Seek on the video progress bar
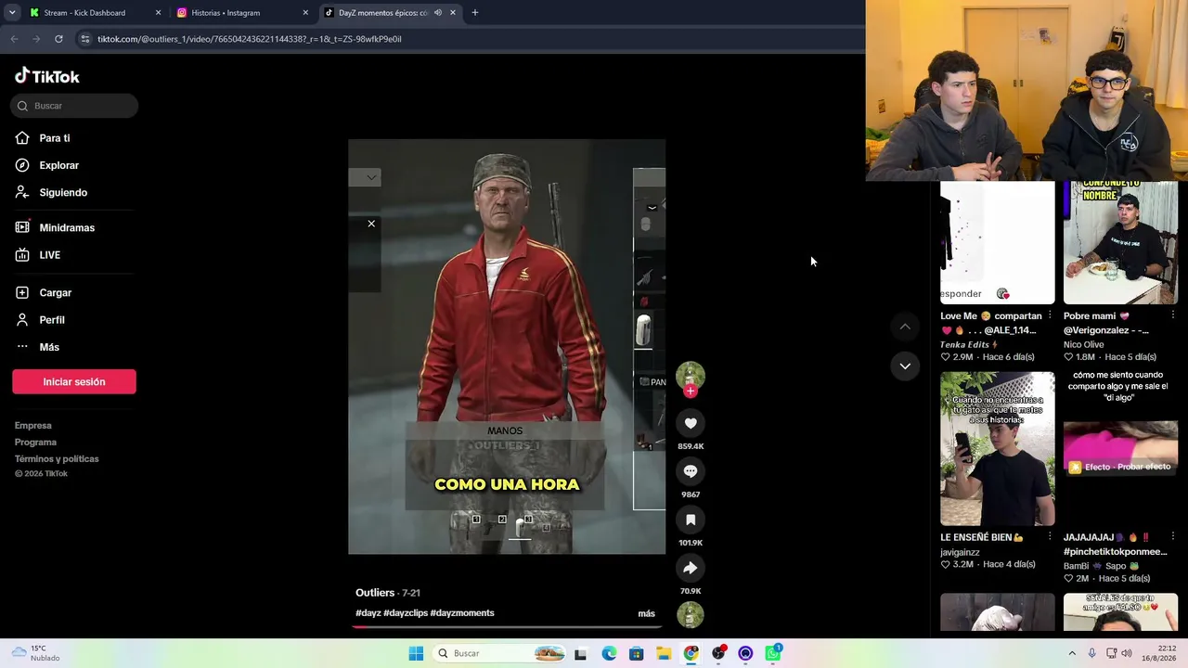1188x668 pixels. pos(507,626)
